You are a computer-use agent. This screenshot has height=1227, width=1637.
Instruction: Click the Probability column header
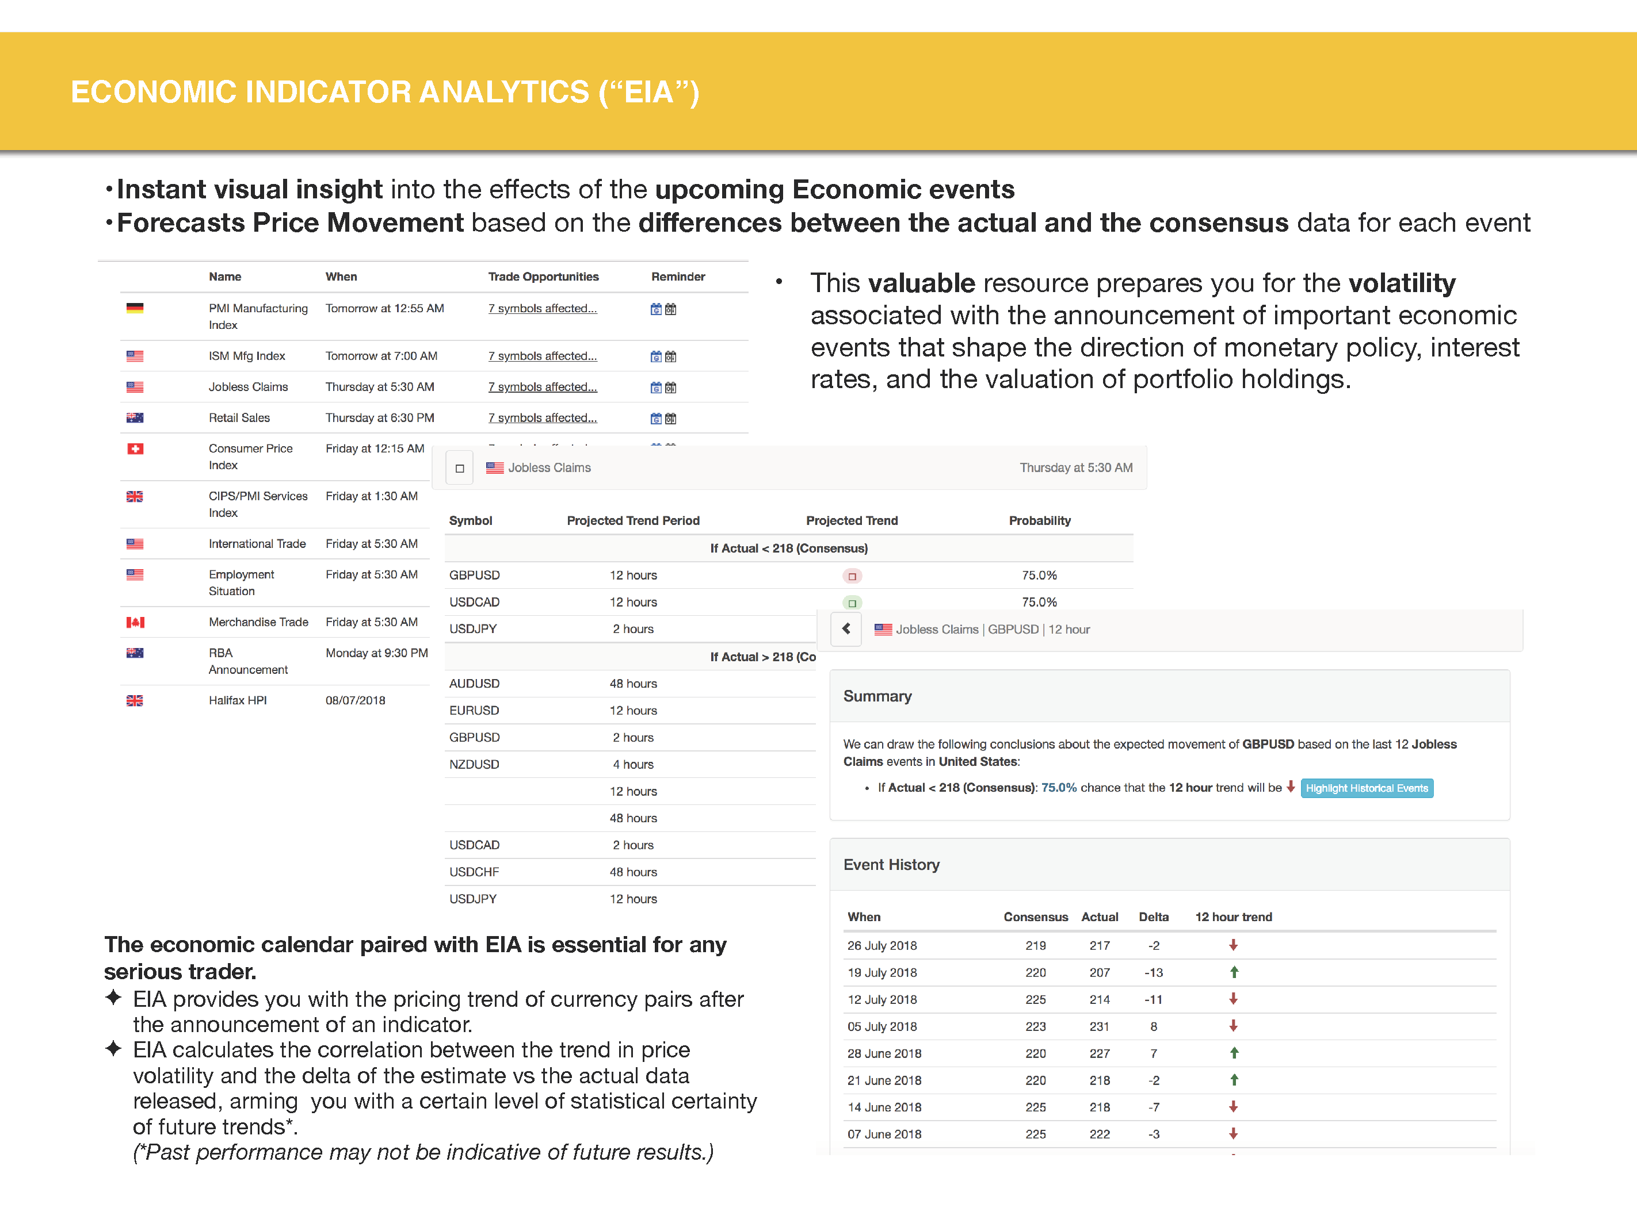click(x=1040, y=521)
